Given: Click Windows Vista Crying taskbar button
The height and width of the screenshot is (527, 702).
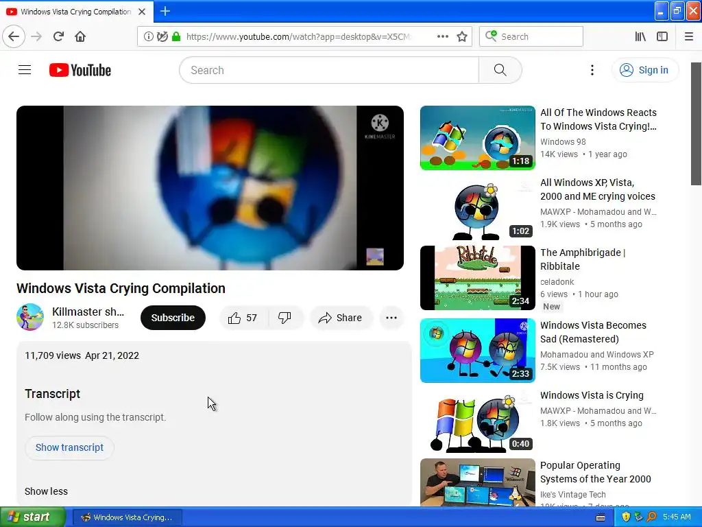Looking at the screenshot, I should pos(127,517).
